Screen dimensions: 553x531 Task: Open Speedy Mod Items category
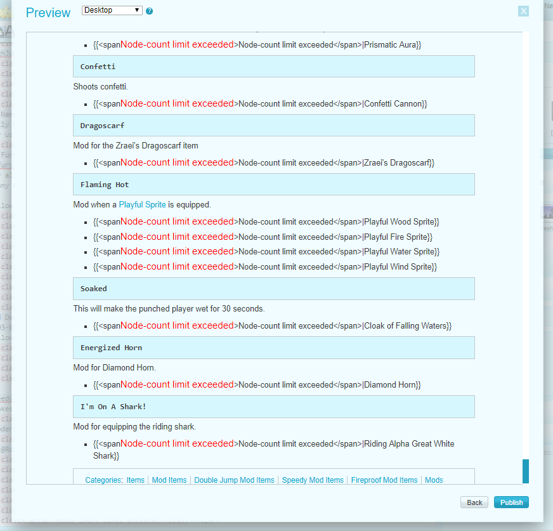click(313, 480)
